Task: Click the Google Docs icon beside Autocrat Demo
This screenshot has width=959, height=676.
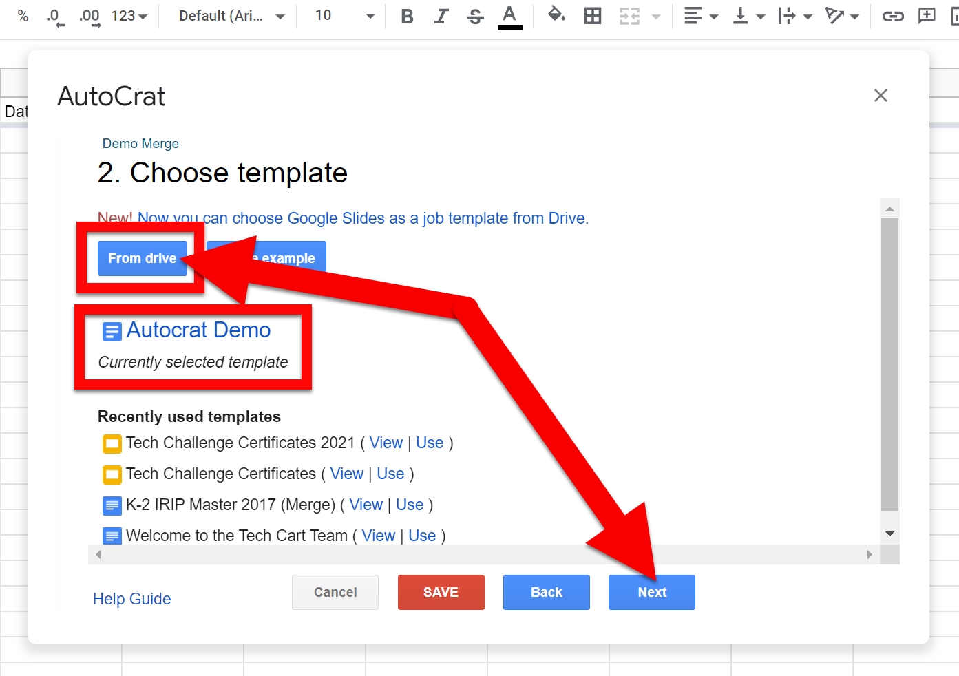Action: coord(112,332)
